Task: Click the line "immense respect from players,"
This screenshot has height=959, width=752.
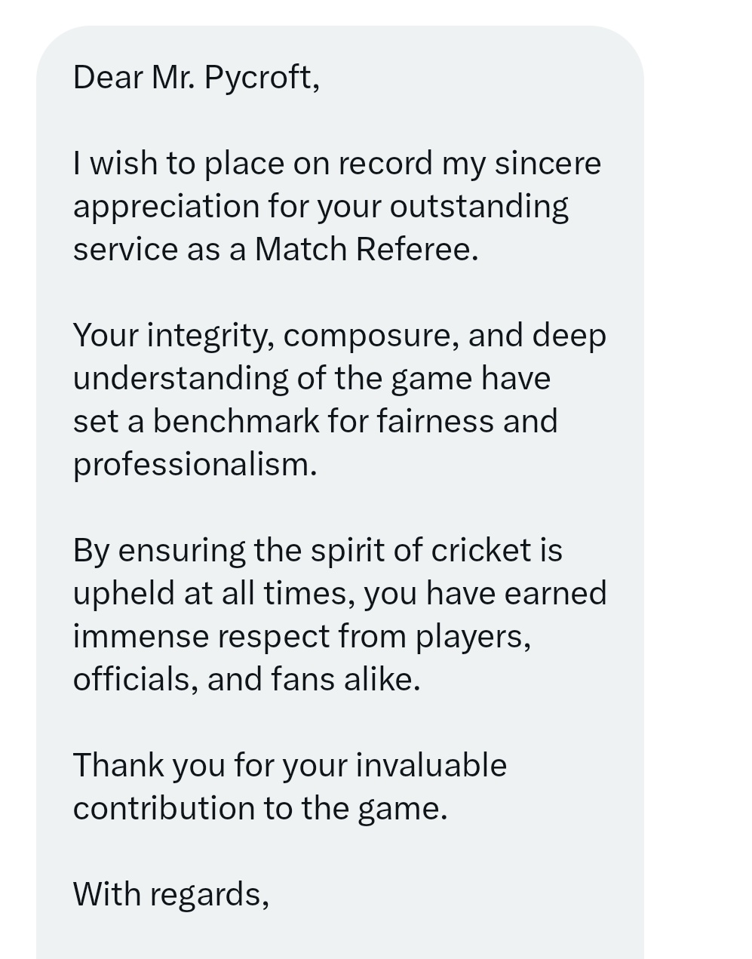Action: [302, 637]
